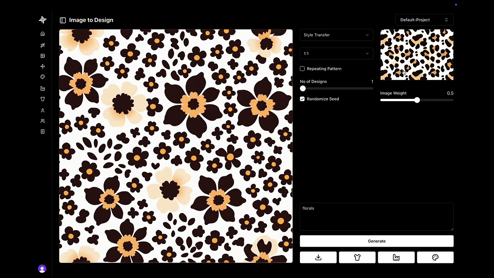The width and height of the screenshot is (494, 278).
Task: Open the factory icon in sidebar
Action: [42, 88]
